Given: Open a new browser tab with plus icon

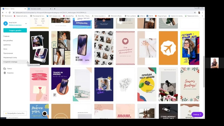Looking at the screenshot, I should point(55,9).
